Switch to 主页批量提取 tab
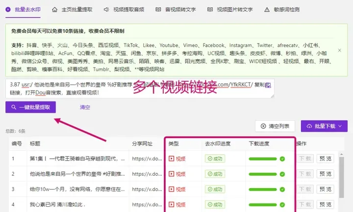The width and height of the screenshot is (353, 212). (x=72, y=10)
